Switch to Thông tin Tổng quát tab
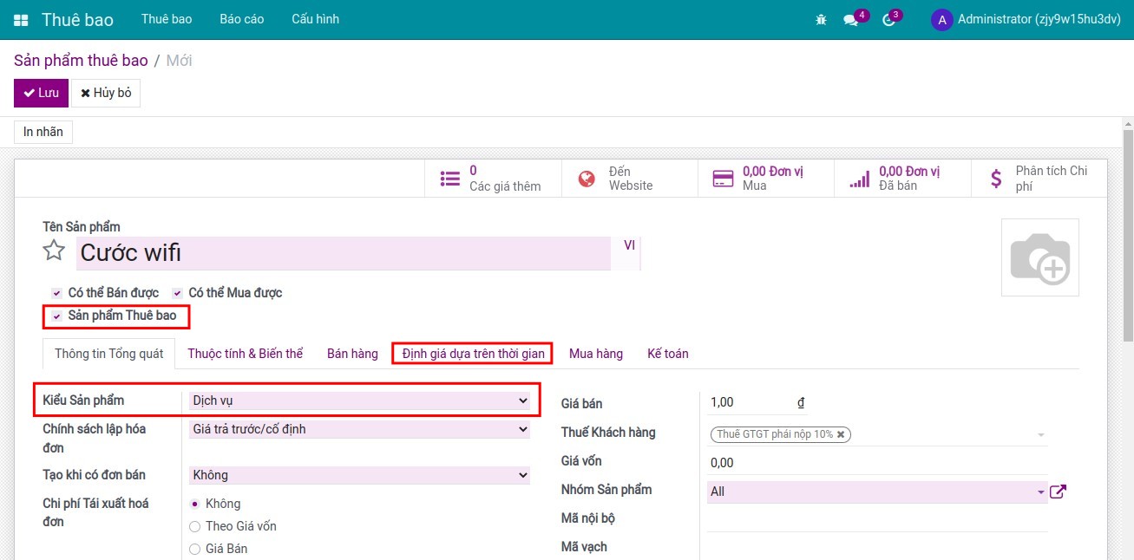The width and height of the screenshot is (1134, 560). point(109,354)
